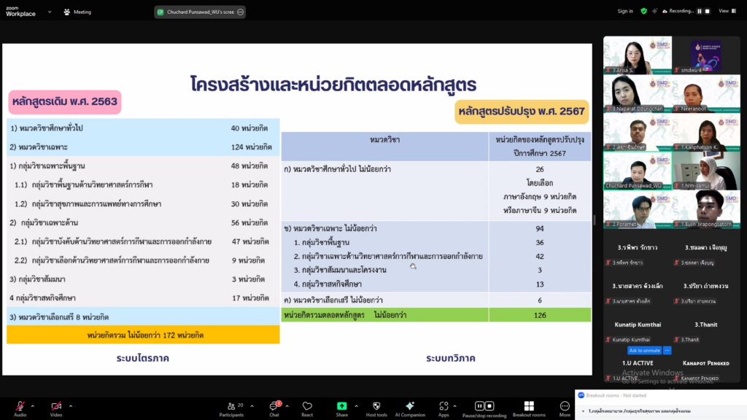Click the 124 หน่วยกิต cell
Image resolution: width=747 pixels, height=420 pixels.
pyautogui.click(x=251, y=147)
